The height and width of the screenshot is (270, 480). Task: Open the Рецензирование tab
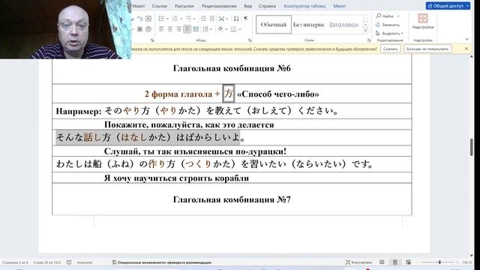[x=219, y=6]
